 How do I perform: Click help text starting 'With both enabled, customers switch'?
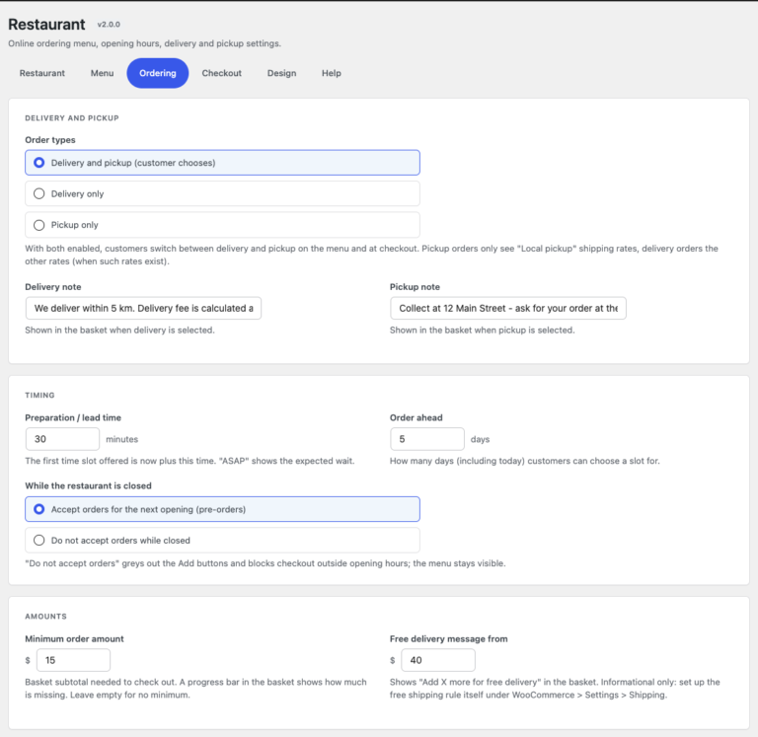coord(371,255)
